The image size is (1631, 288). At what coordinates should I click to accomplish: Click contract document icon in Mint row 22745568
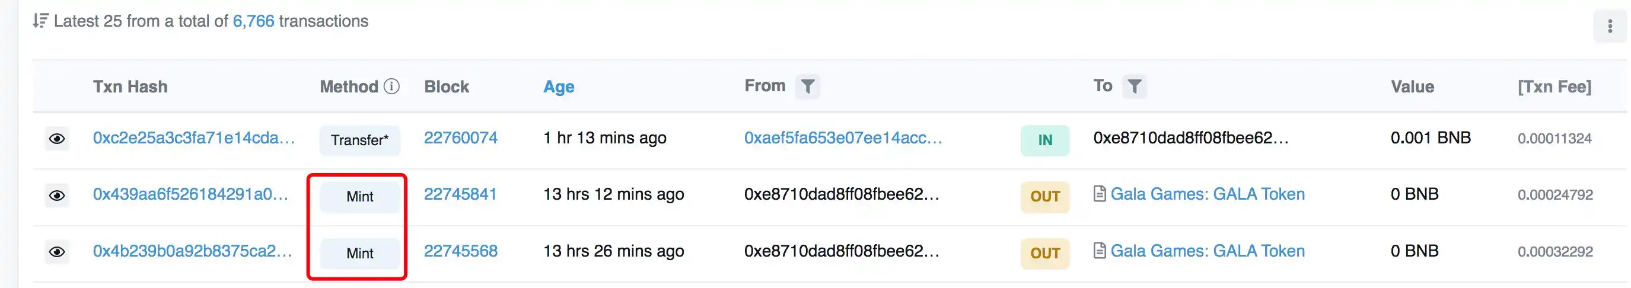[x=1100, y=251]
